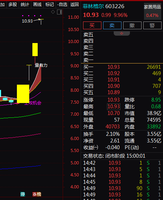Screen dimensions: 163x200
Task: Click the boxed 最高 value 10.93
Action: point(114,107)
